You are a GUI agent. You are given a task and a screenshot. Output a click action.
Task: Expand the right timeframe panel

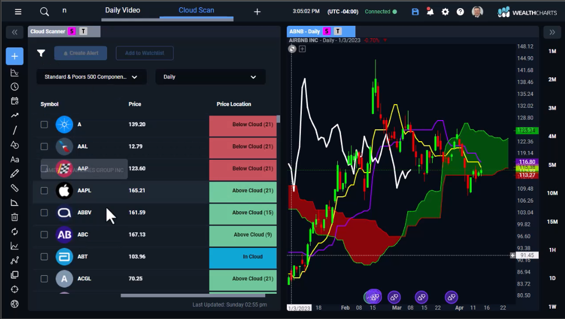[552, 32]
